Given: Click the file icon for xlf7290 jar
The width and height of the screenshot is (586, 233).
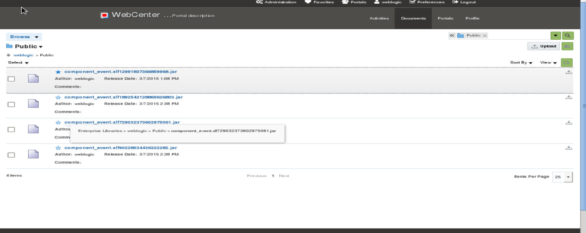Looking at the screenshot, I should pos(33,129).
